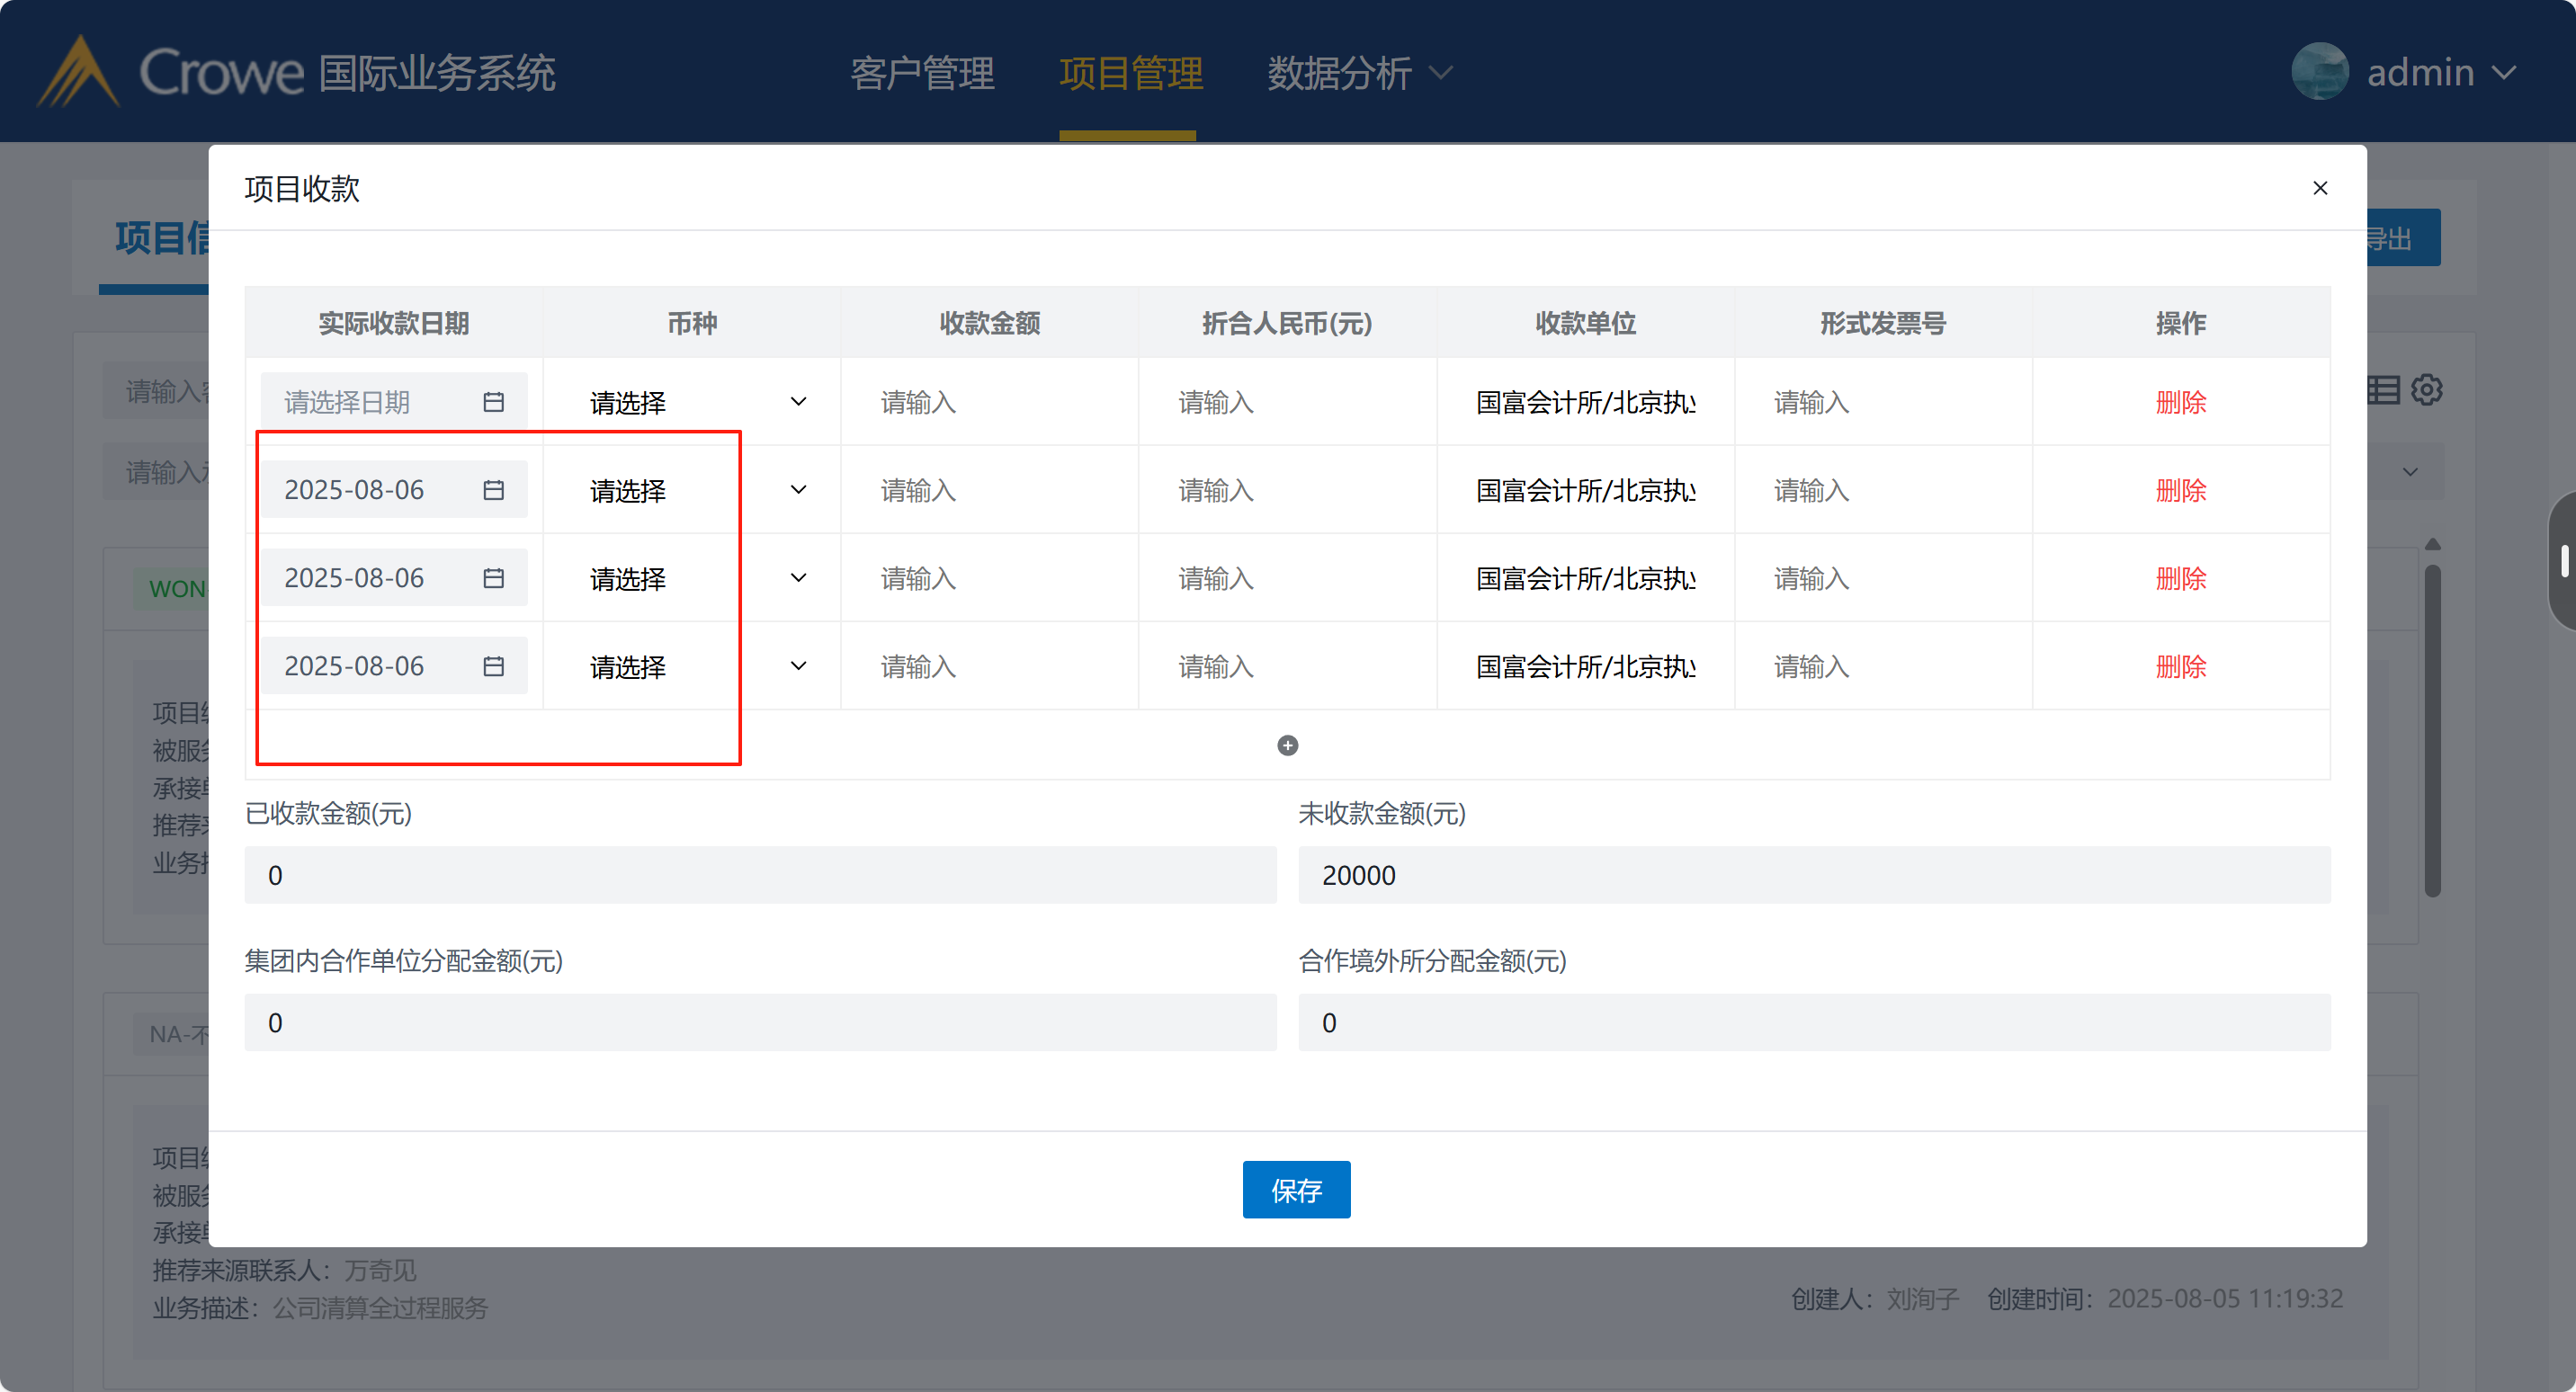Click calendar icon in fourth row date field
The height and width of the screenshot is (1392, 2576).
493,666
